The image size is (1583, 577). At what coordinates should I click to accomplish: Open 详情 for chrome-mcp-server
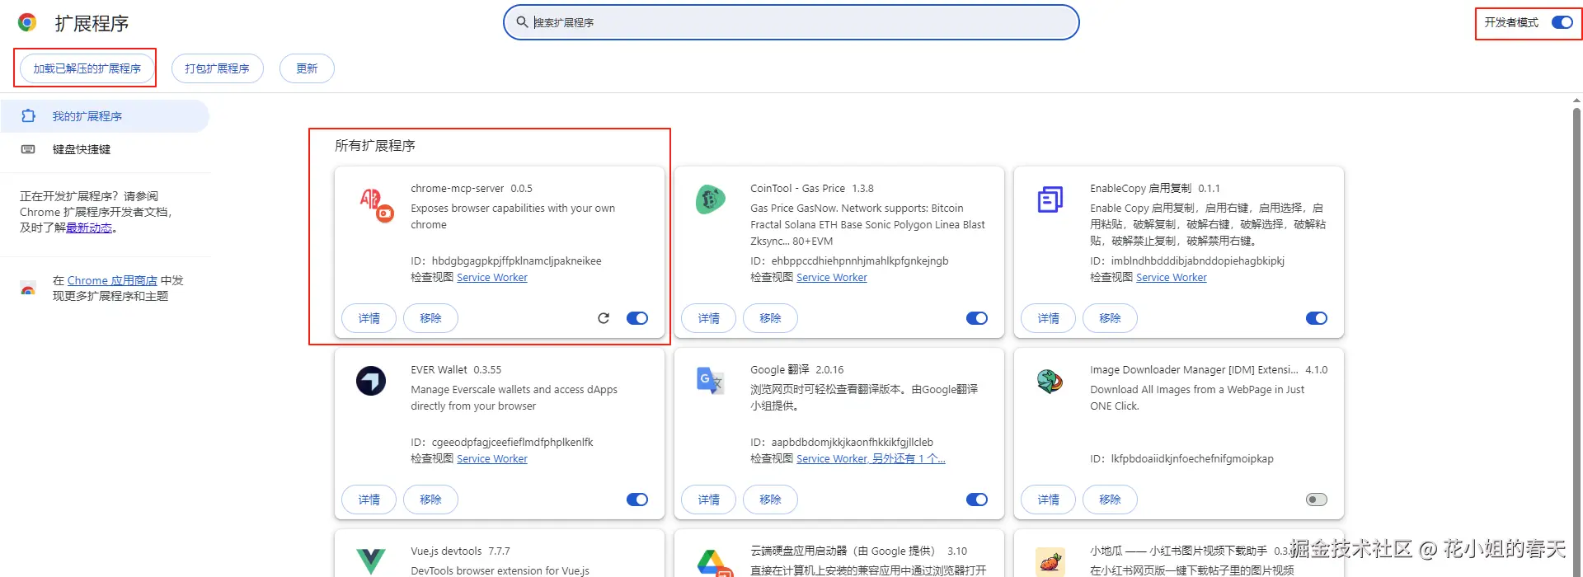click(x=369, y=318)
